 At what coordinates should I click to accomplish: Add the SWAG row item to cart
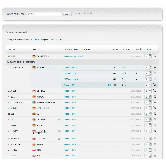(155, 144)
